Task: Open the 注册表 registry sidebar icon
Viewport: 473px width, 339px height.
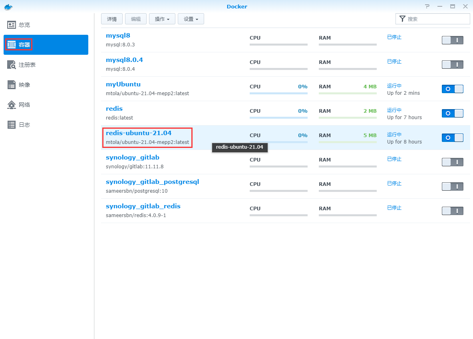Action: (x=12, y=65)
